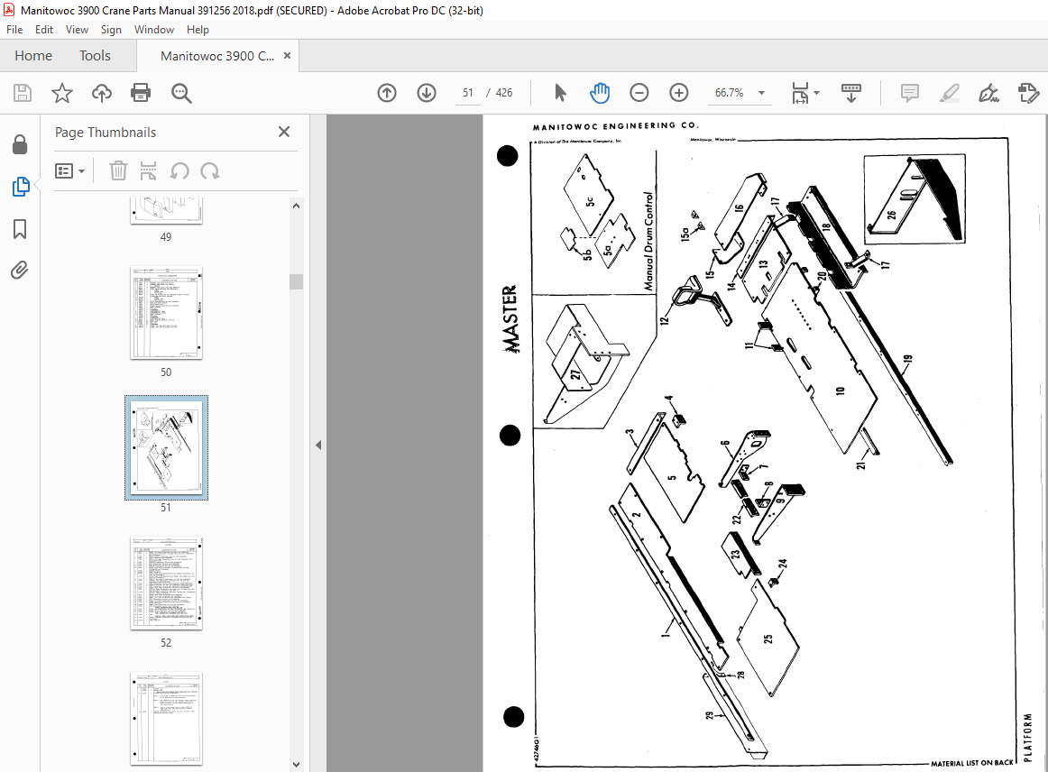
Task: Click the thumbnails scrollbar thumb
Action: tap(296, 281)
